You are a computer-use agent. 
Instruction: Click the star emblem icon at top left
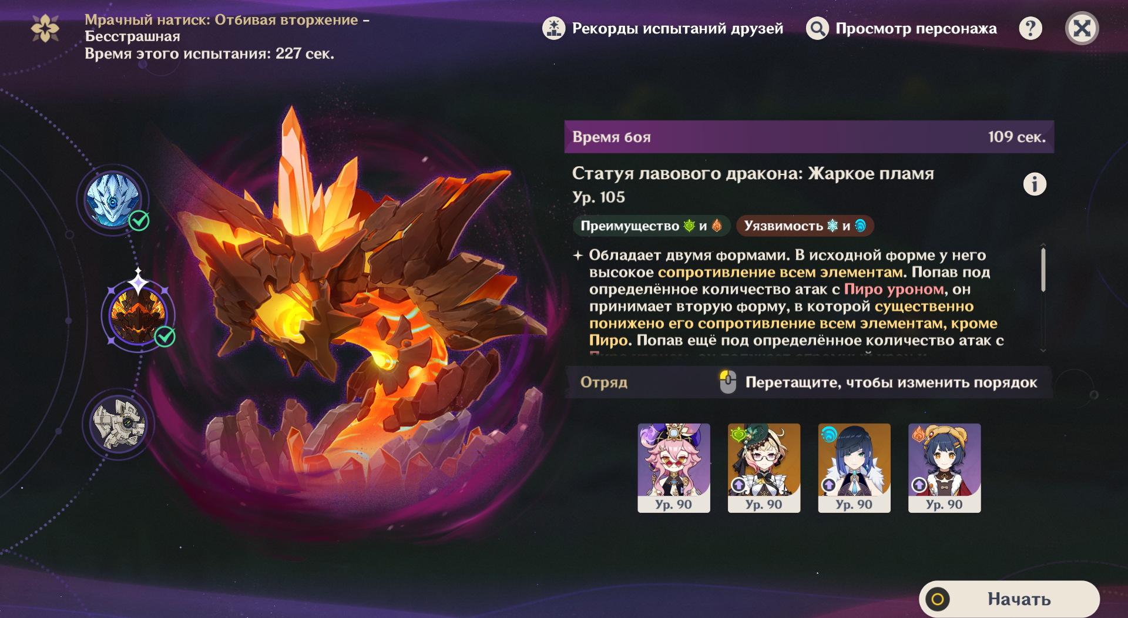pos(45,28)
